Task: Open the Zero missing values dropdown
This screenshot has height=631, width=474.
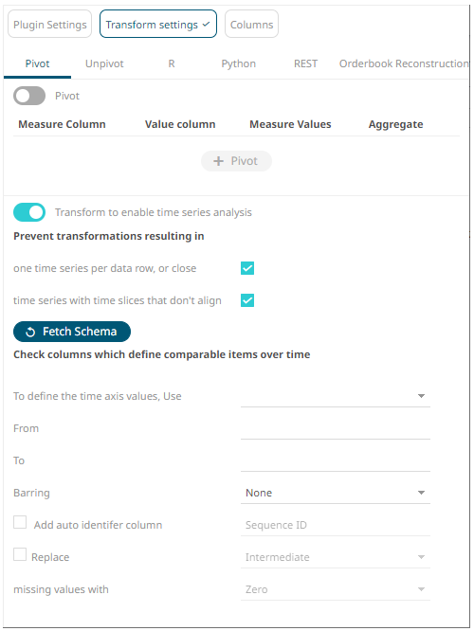Action: point(336,589)
